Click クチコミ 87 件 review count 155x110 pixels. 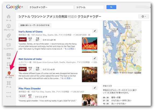coord(41,97)
